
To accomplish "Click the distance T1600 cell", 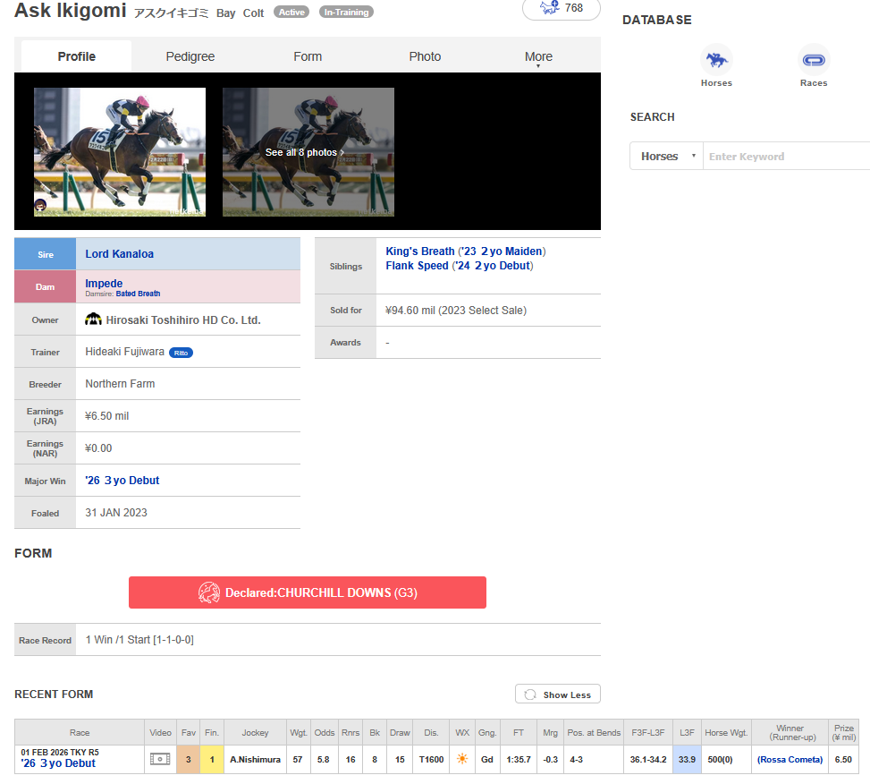I will 431,759.
